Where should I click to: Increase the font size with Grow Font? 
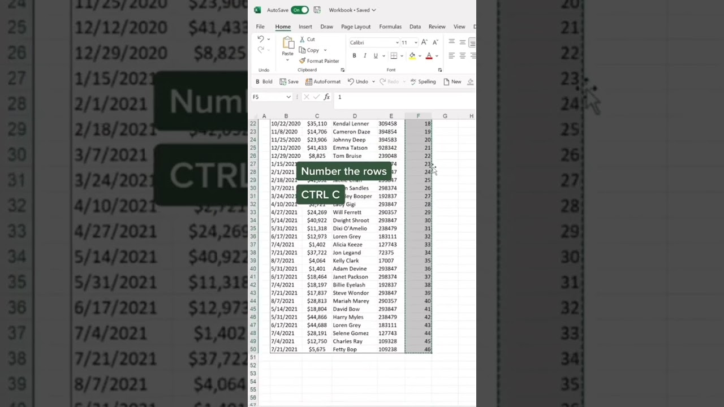(424, 42)
